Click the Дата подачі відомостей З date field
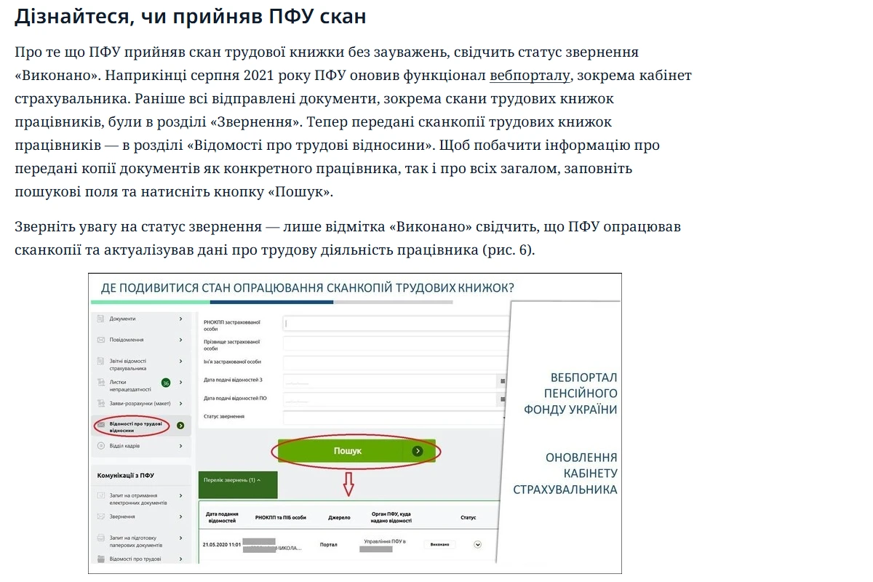This screenshot has width=873, height=582. pyautogui.click(x=389, y=380)
